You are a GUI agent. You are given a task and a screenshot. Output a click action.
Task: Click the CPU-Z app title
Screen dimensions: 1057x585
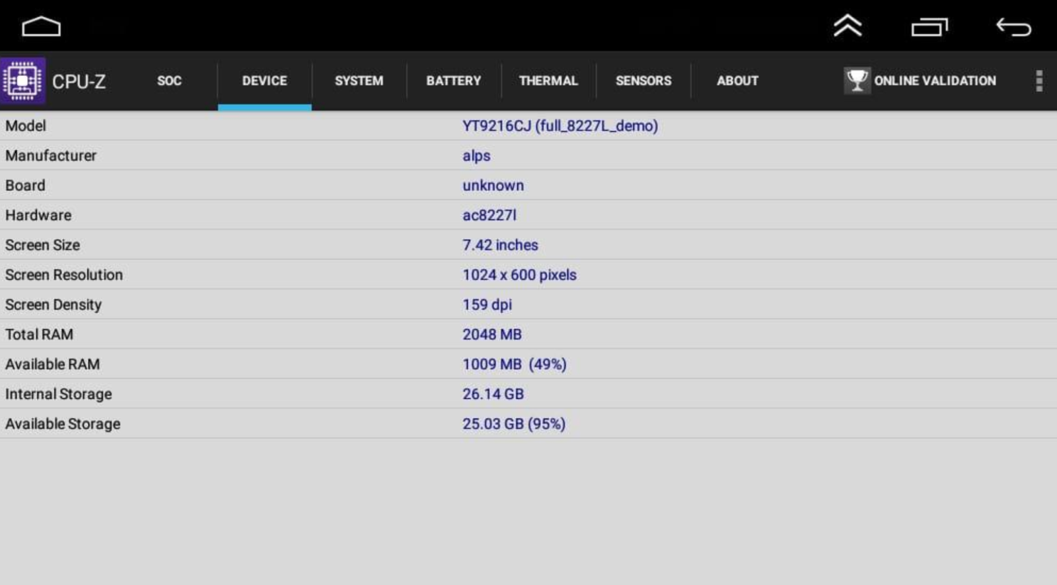click(79, 81)
